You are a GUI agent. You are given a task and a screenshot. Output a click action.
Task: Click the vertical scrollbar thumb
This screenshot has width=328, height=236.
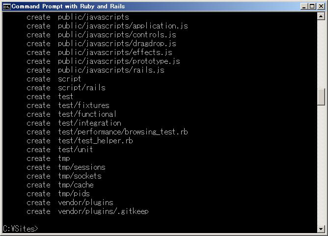[x=321, y=97]
